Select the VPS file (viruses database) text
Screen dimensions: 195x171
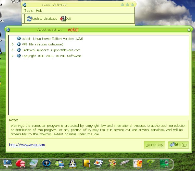click(43, 44)
